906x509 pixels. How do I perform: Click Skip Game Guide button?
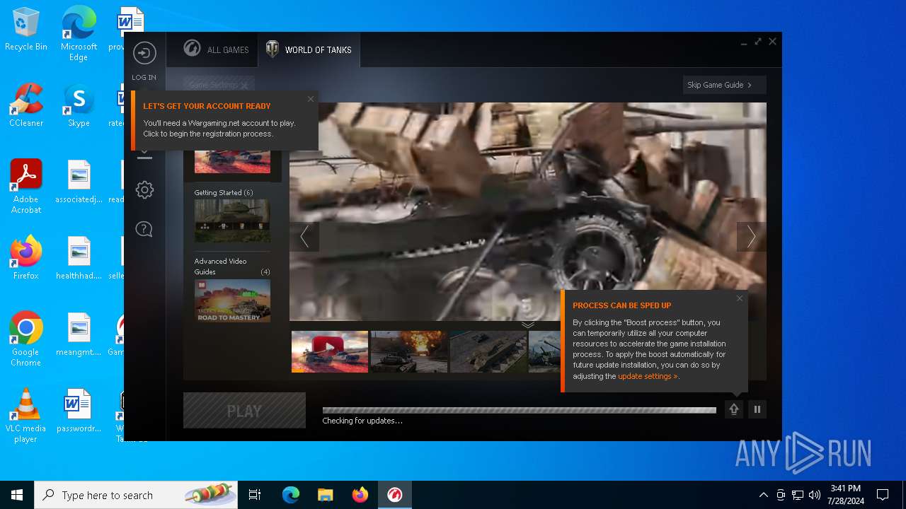point(724,85)
